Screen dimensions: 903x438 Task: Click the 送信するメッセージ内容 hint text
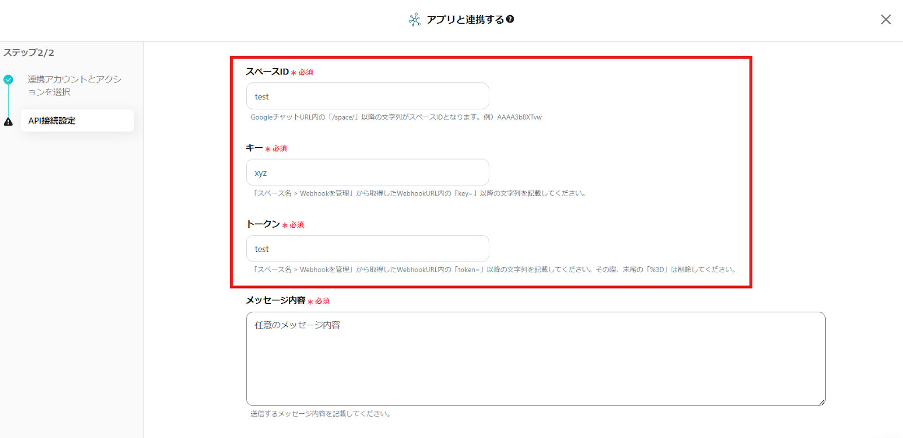tap(321, 414)
